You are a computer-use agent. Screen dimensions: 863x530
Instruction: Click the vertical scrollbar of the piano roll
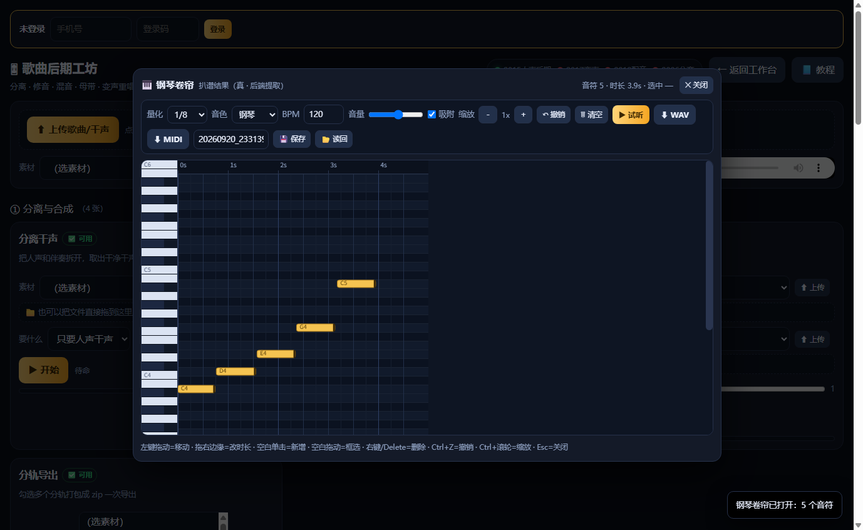click(709, 245)
